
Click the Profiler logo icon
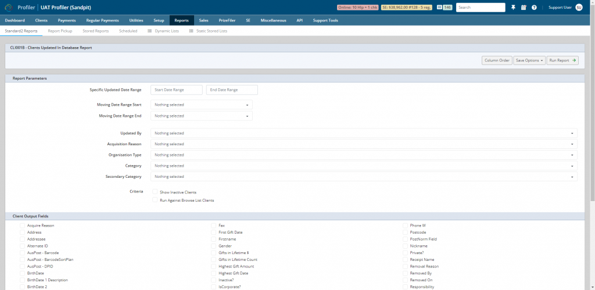point(8,7)
